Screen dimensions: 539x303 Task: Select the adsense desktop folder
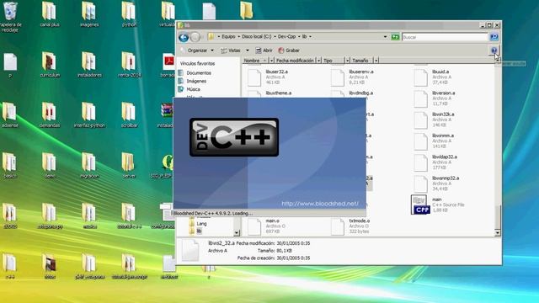[9, 115]
